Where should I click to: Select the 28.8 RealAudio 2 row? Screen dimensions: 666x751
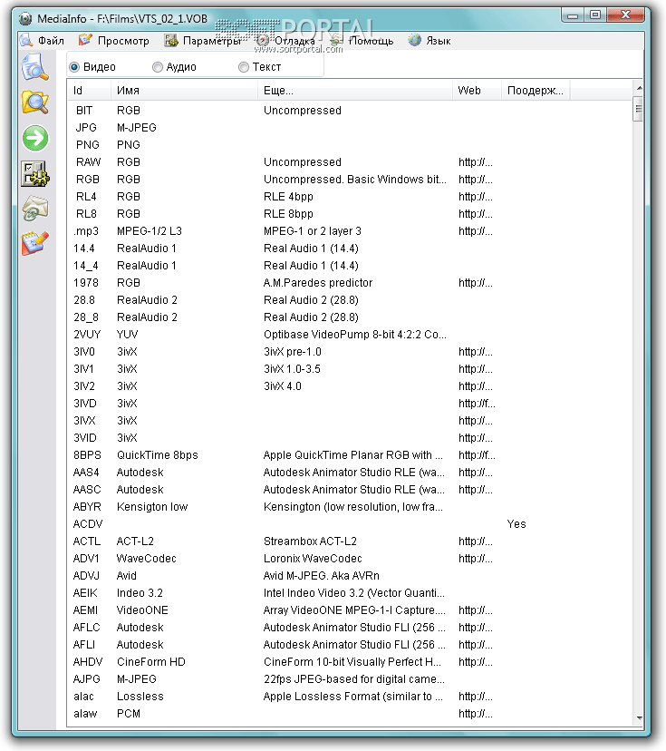(x=350, y=300)
